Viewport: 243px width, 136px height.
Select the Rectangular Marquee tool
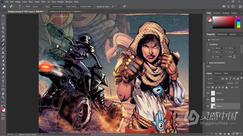click(x=3, y=20)
